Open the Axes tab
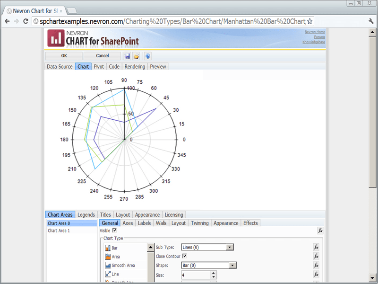The image size is (378, 284). tap(128, 222)
